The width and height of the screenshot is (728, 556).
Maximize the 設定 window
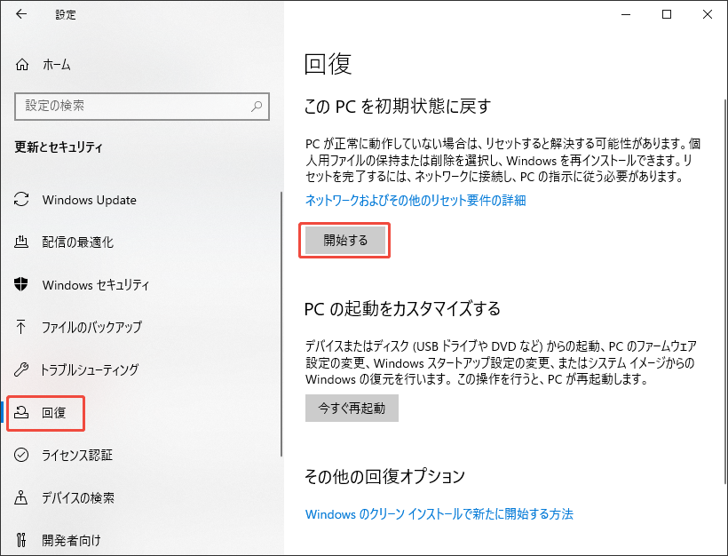667,14
